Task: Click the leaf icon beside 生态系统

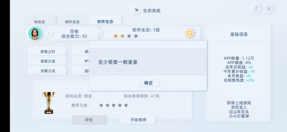Action: 137,10
